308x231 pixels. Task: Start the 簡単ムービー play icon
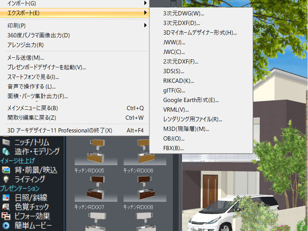point(6,226)
